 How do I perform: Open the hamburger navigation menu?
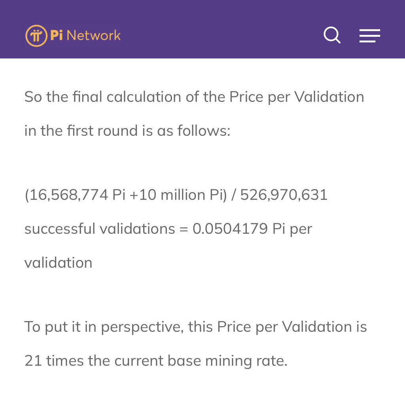tap(369, 36)
